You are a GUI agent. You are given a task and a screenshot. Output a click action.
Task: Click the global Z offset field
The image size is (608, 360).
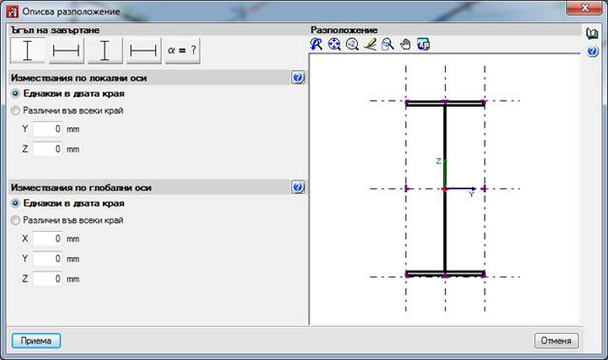48,278
